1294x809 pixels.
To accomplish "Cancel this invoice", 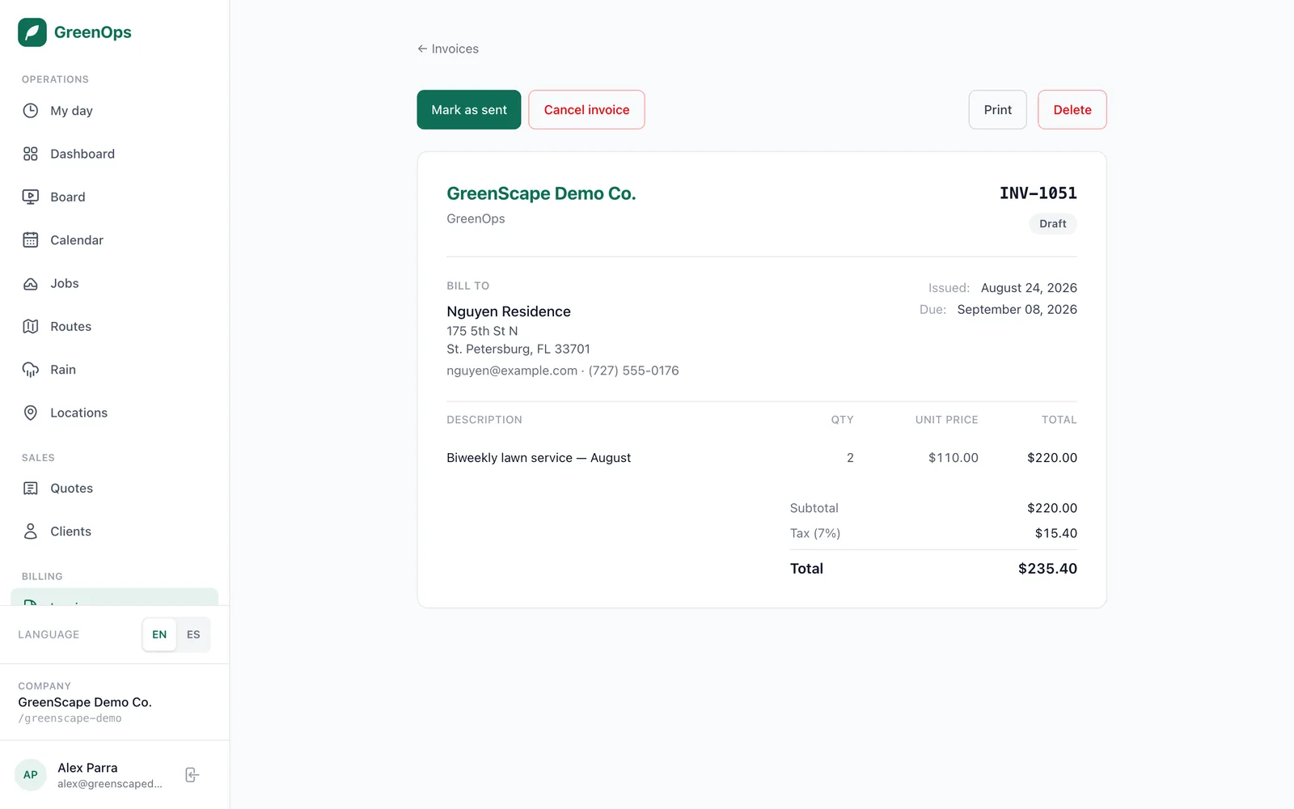I will [x=586, y=109].
